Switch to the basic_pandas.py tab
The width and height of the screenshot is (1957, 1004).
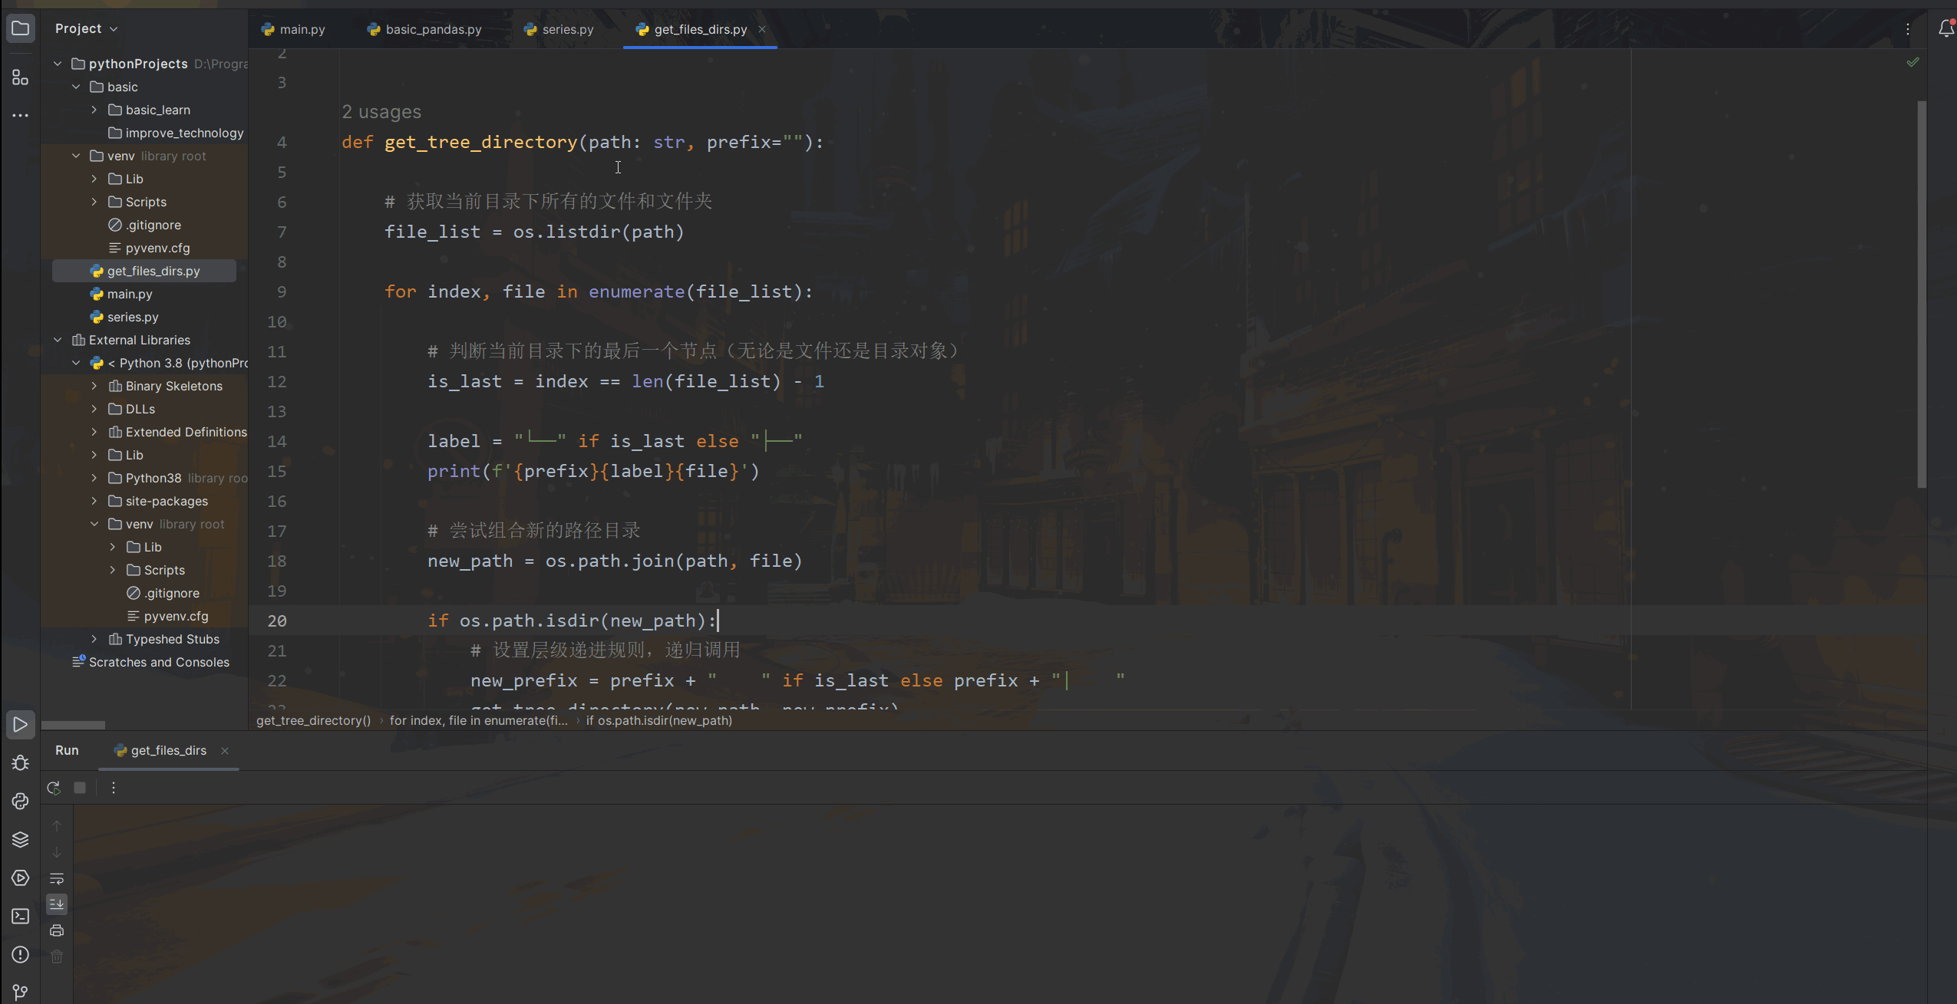[x=433, y=29]
